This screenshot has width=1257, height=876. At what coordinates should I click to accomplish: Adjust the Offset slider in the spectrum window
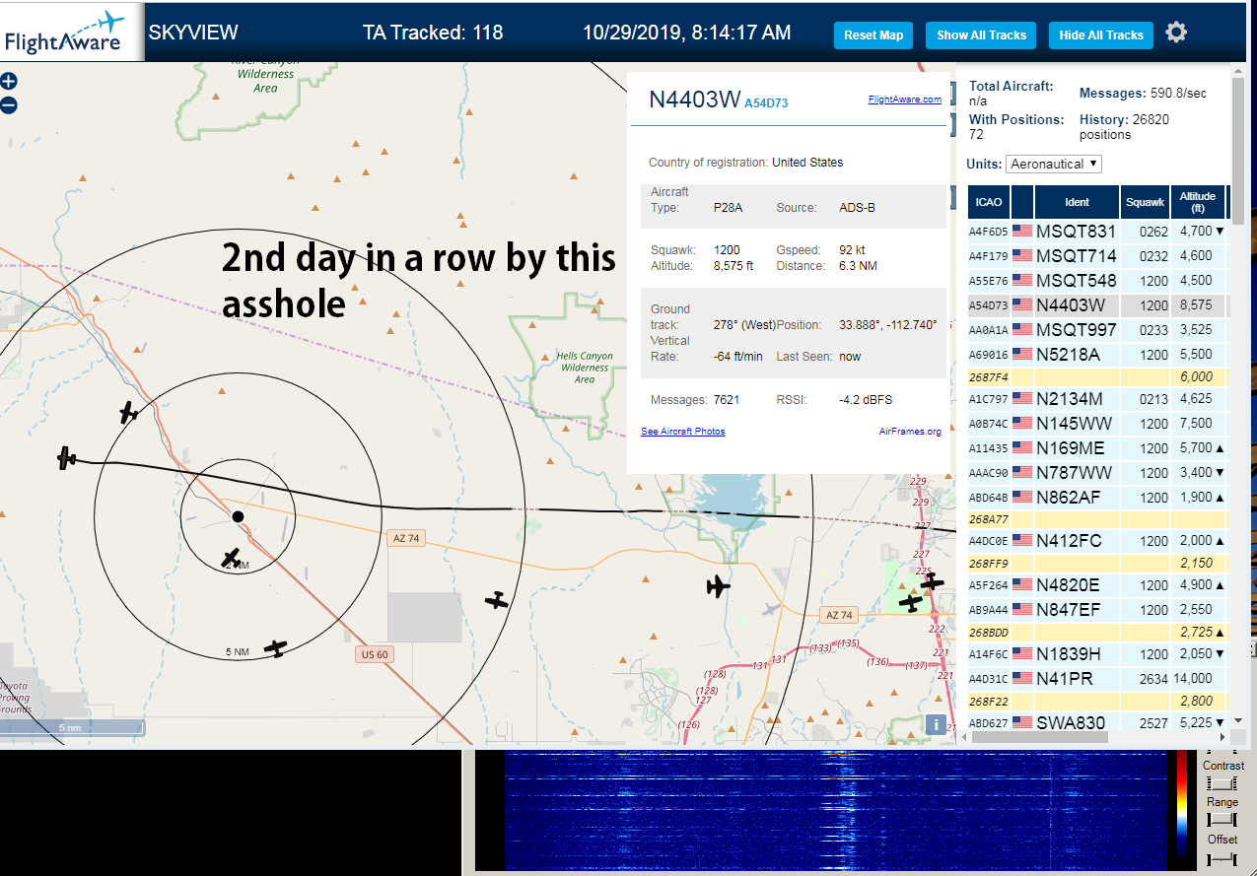(1222, 859)
